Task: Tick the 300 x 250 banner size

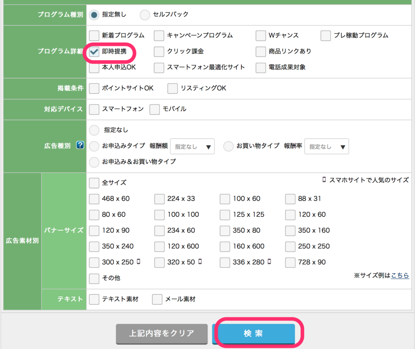Action: pos(94,263)
